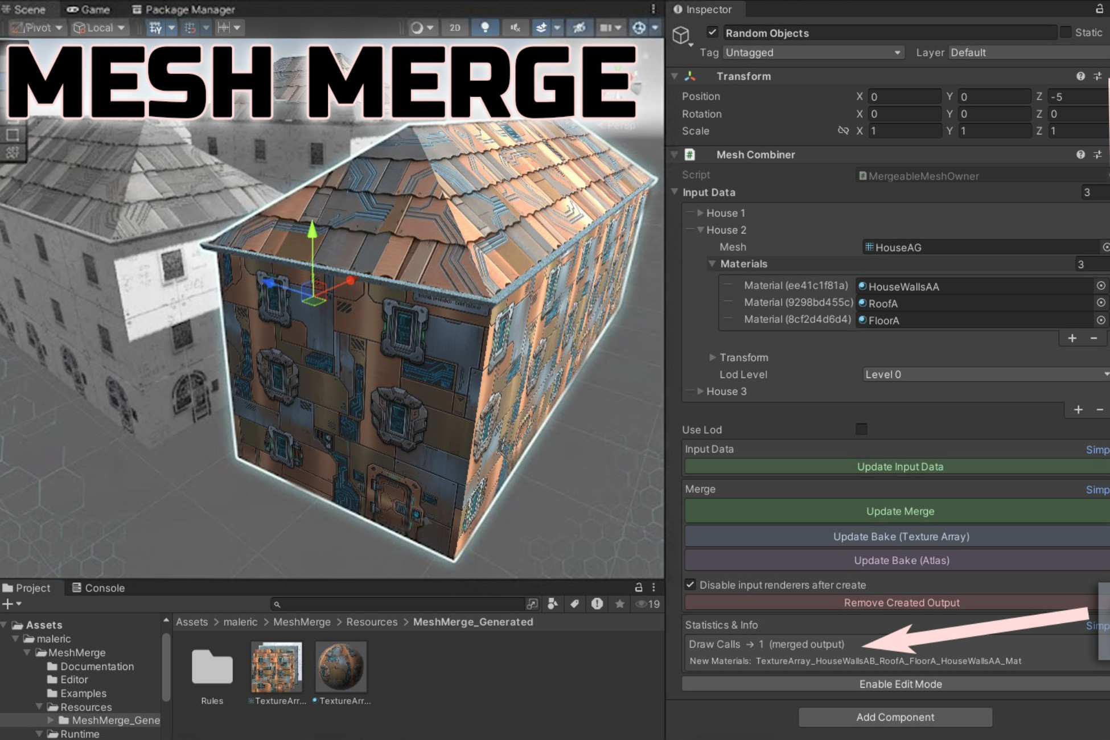Open the Transform component help icon
Screen dimensions: 1110x740
pyautogui.click(x=1080, y=76)
